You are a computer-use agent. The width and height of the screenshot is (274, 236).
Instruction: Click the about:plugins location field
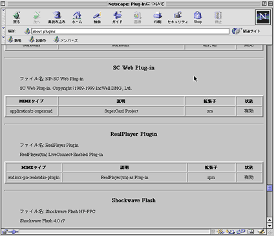click(x=131, y=31)
